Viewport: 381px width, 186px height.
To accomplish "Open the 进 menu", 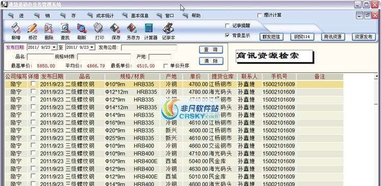I will [21, 16].
